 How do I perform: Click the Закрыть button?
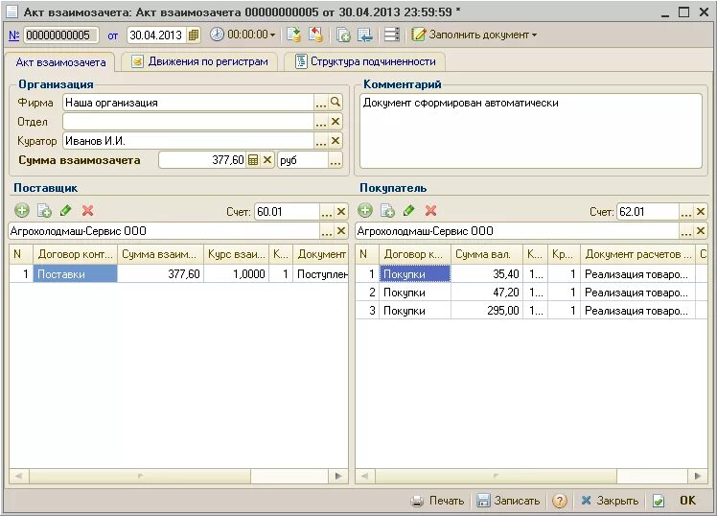click(x=610, y=501)
